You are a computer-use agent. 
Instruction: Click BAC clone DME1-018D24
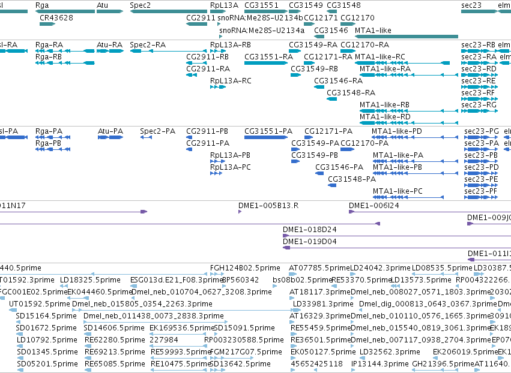pos(397,236)
